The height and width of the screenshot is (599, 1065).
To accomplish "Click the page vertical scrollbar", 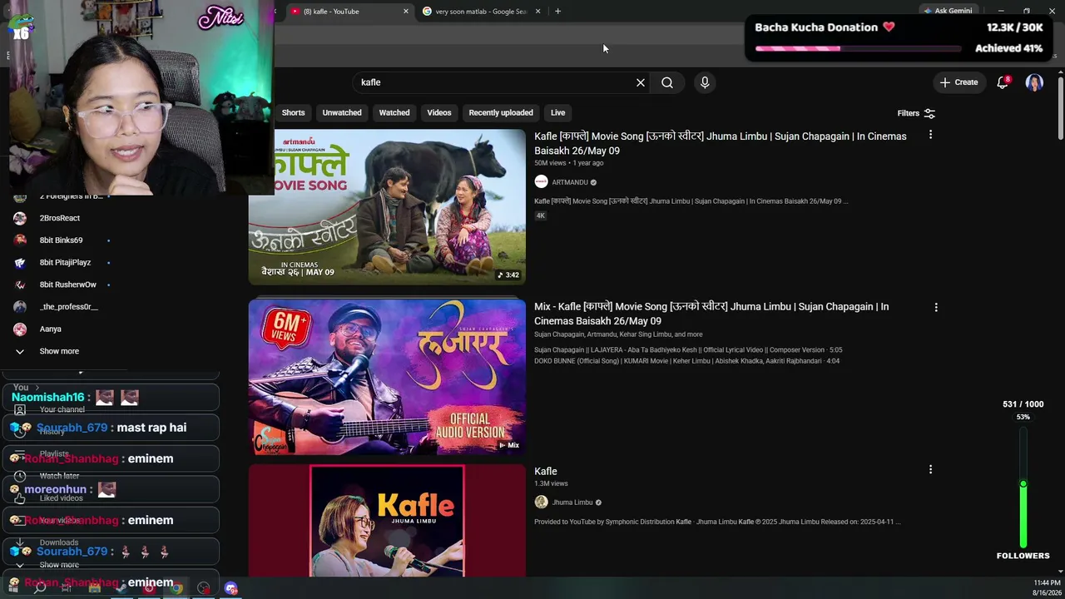I will (1061, 108).
